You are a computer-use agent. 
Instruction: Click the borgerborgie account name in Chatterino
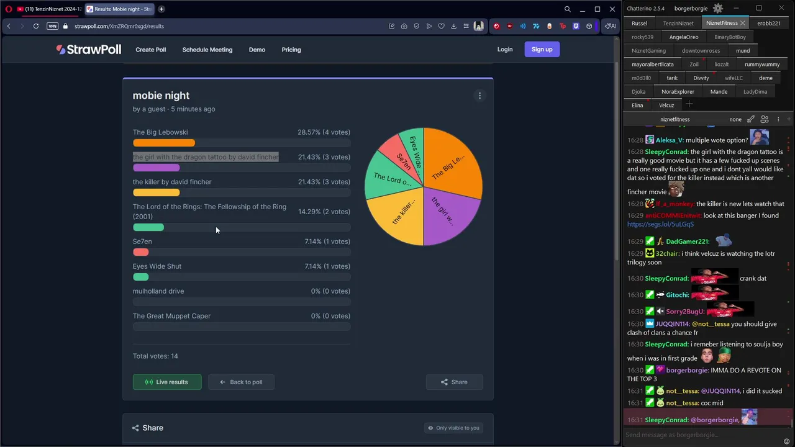(x=691, y=8)
